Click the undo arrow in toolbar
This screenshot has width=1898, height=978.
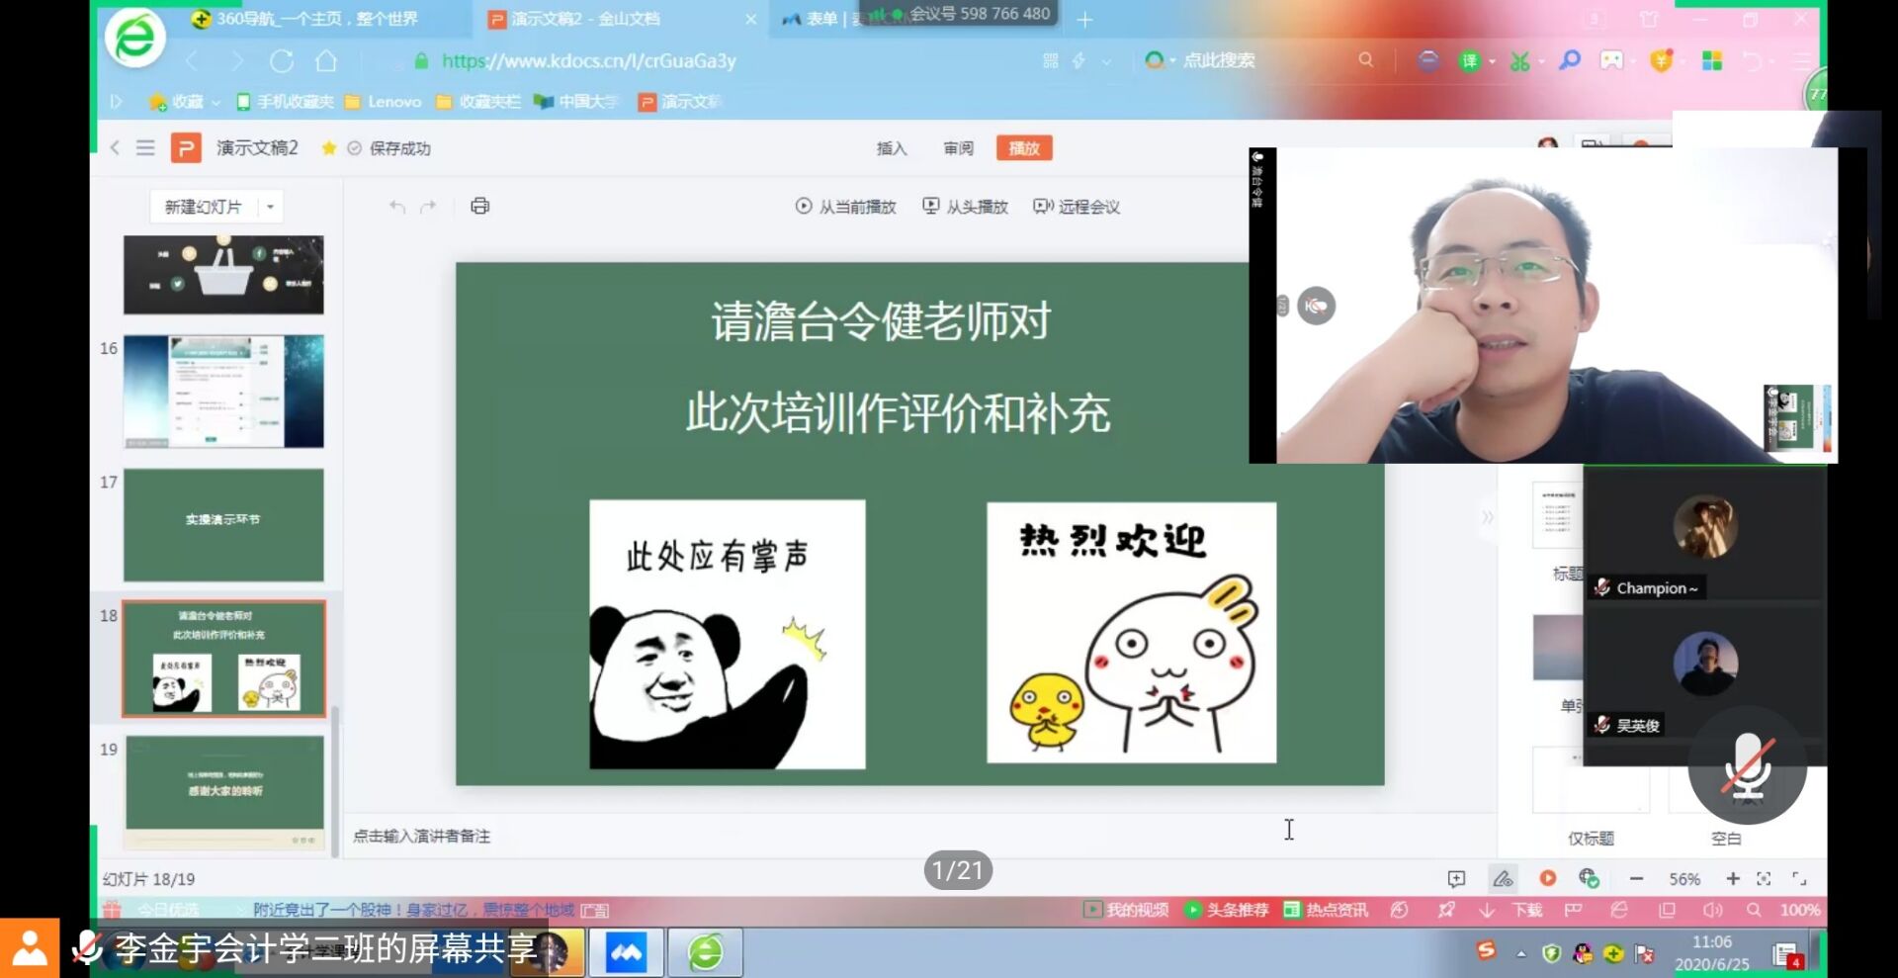pos(397,207)
